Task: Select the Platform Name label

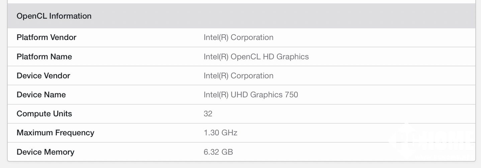Action: [44, 57]
